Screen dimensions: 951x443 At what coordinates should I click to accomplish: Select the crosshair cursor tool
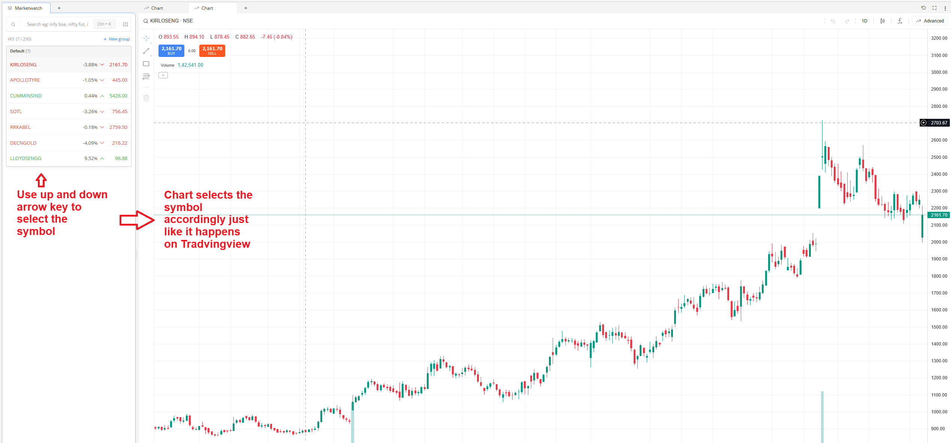tap(146, 38)
